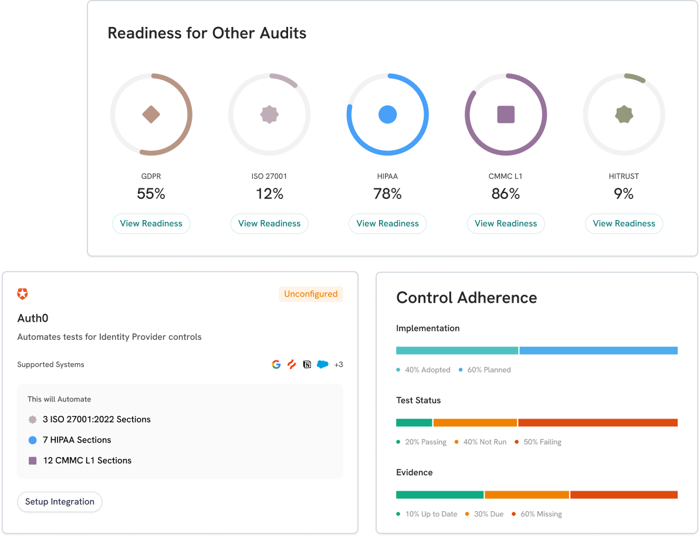Click the HIPAA blue circle badge icon
Image resolution: width=700 pixels, height=537 pixels.
(x=387, y=114)
